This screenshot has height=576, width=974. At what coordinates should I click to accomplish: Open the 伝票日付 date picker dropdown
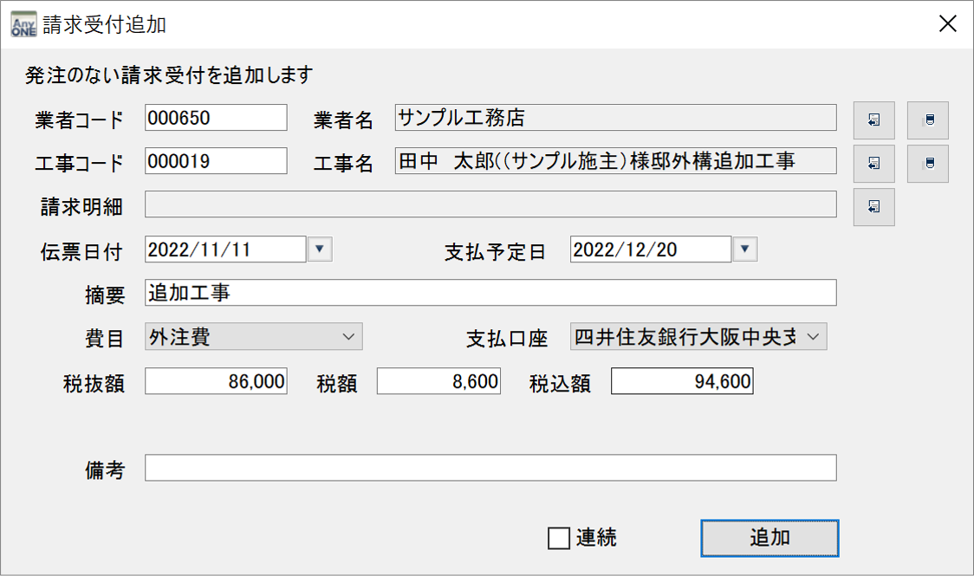click(x=319, y=249)
